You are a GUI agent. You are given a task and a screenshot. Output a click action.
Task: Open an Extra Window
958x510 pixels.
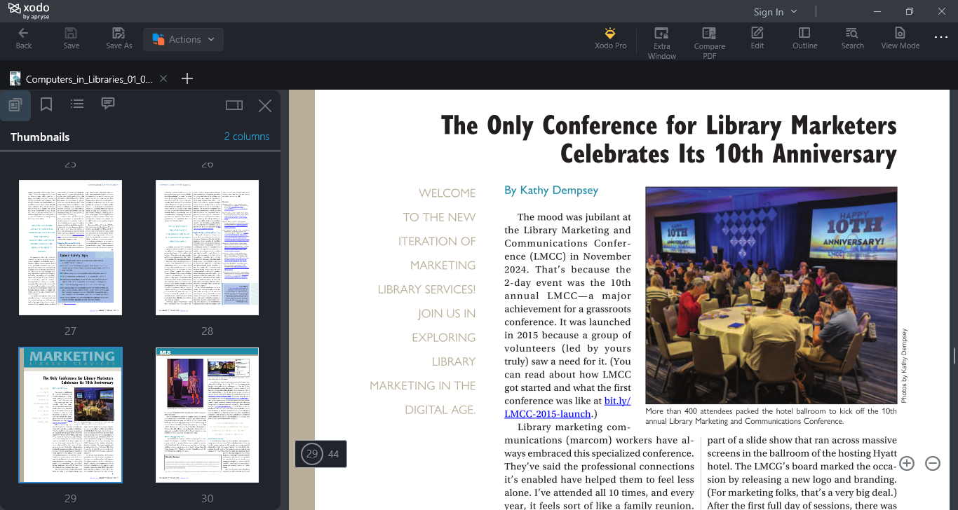pos(661,43)
